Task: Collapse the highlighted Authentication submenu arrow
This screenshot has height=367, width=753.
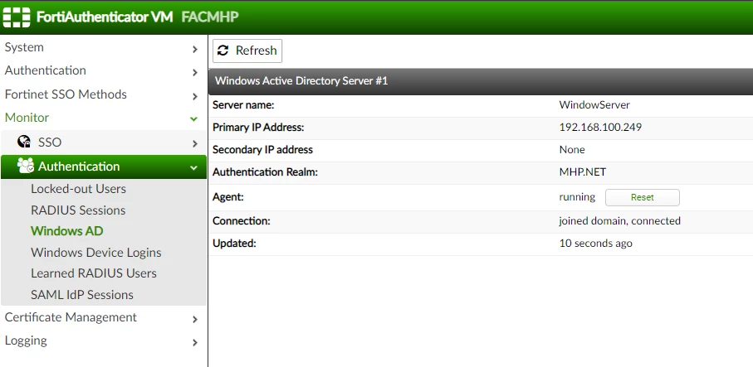Action: [x=194, y=167]
